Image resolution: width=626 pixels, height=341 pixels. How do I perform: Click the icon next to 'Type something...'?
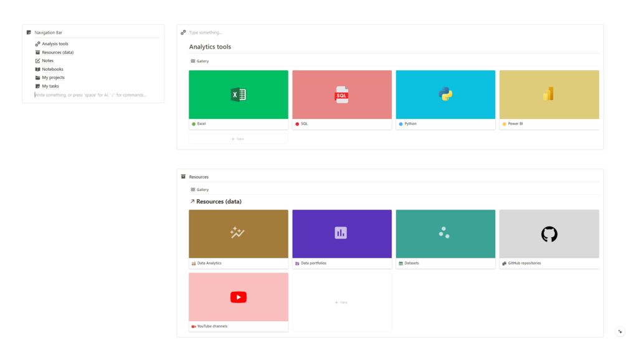pyautogui.click(x=183, y=32)
